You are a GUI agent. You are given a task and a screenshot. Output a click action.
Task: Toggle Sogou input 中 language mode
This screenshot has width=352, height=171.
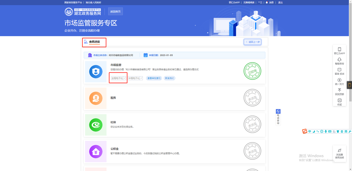click(309, 132)
